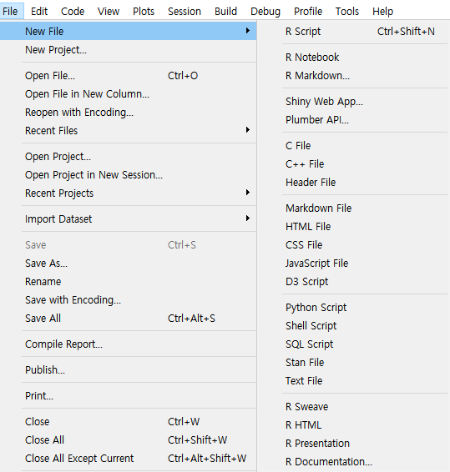This screenshot has height=472, width=450.
Task: Expand the Recent Files submenu
Action: coord(128,131)
